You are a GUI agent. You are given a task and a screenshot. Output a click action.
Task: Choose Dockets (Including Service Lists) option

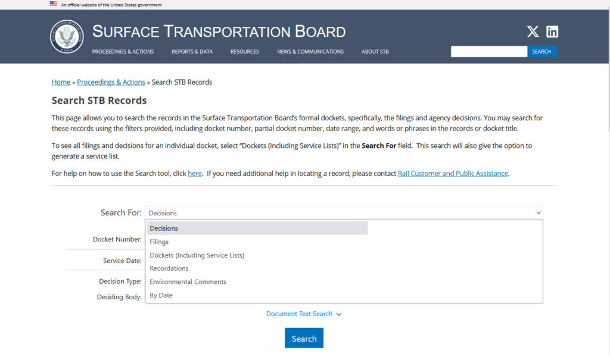[x=197, y=255]
